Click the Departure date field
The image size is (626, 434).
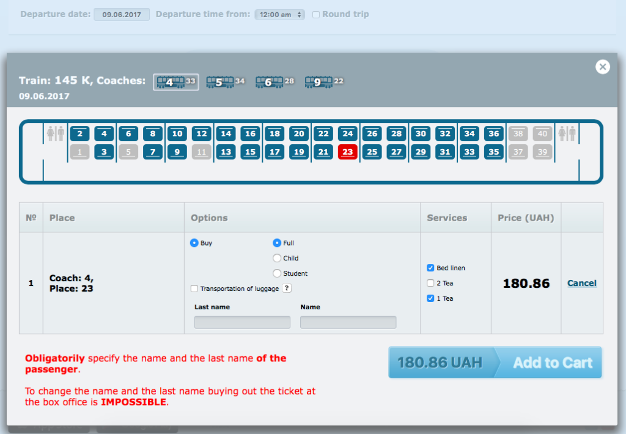[122, 15]
